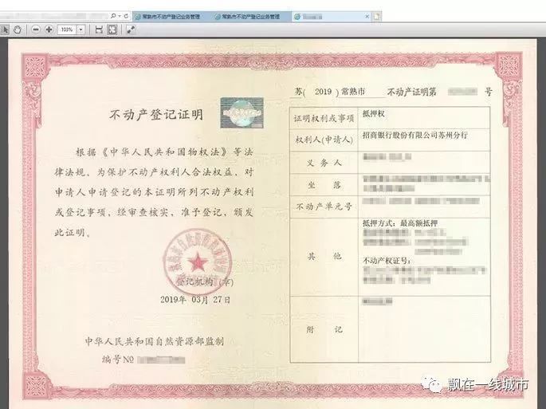Click the 坐落 row label

click(x=324, y=185)
